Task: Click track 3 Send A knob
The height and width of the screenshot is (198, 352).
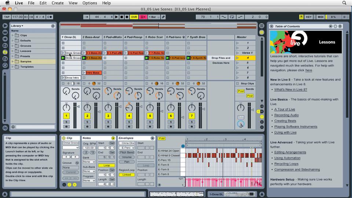Action: (x=108, y=91)
